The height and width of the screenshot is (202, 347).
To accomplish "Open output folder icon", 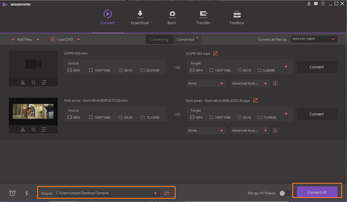I will (x=167, y=193).
